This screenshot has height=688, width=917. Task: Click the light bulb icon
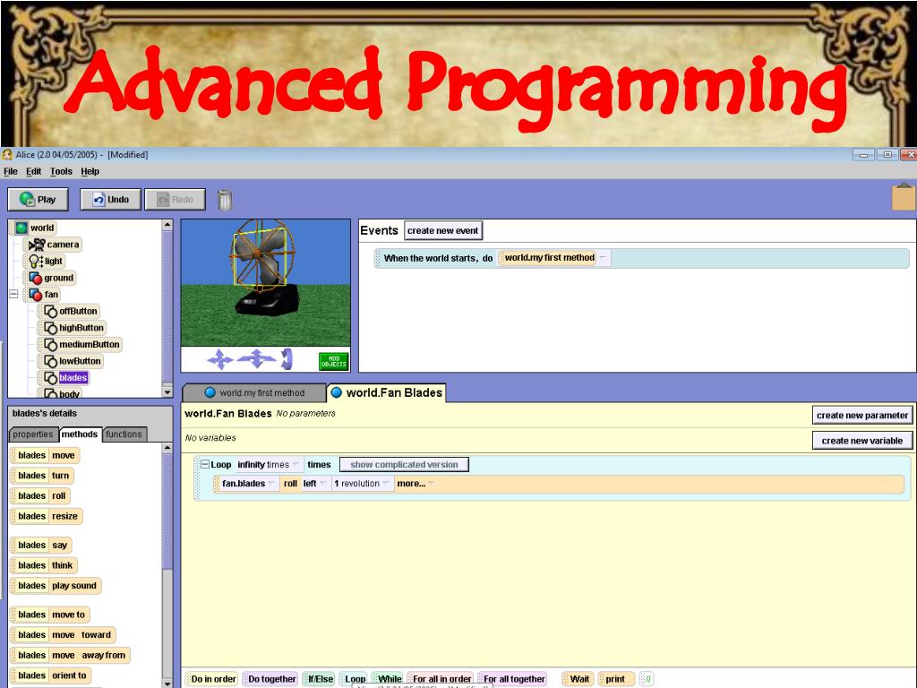[36, 261]
